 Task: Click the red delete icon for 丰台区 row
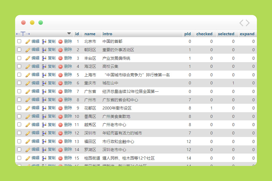pyautogui.click(x=60, y=58)
